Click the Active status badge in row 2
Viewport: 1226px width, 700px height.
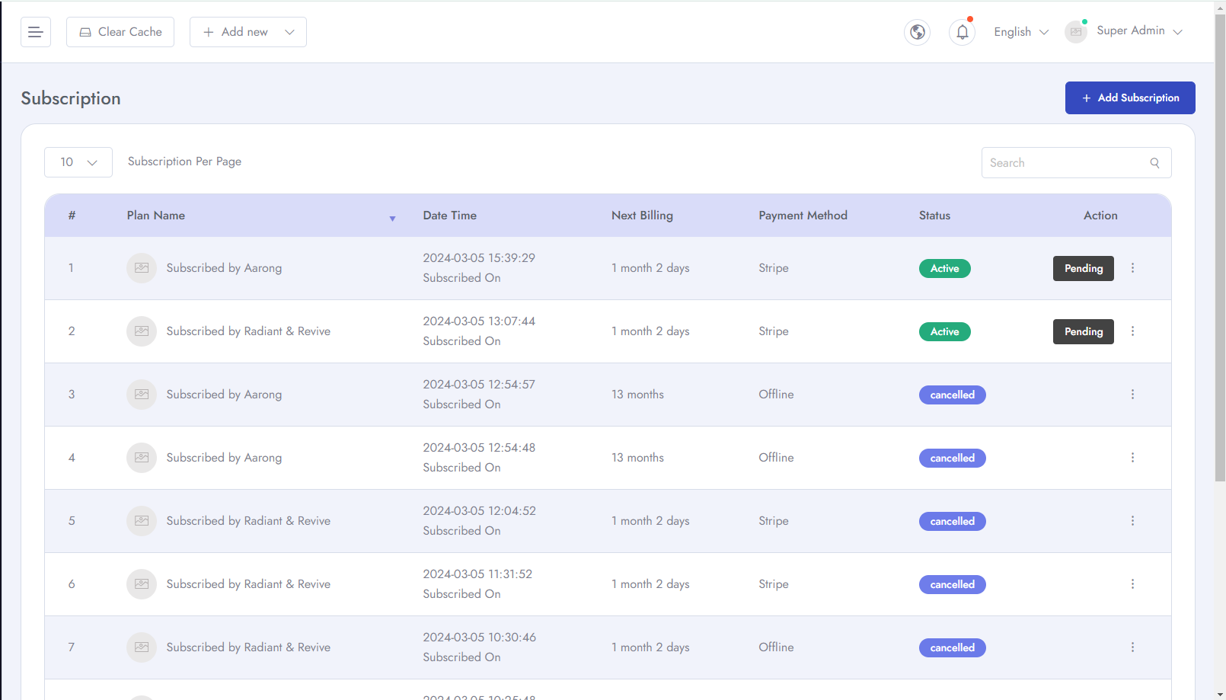coord(944,331)
